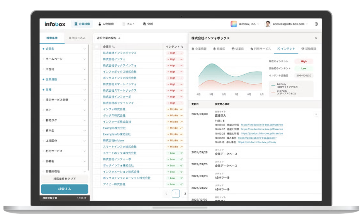
Task: Click the trend icon in スマートボックス株式会社 row
Action: 181,153
